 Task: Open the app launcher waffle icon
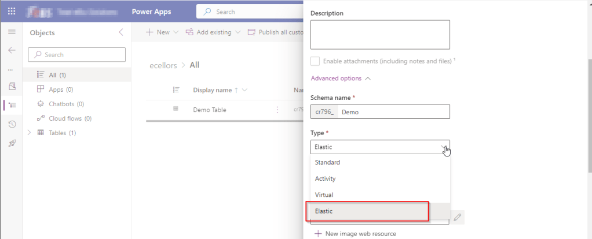(x=12, y=11)
